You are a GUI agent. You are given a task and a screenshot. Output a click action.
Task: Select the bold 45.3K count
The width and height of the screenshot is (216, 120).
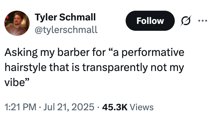point(115,107)
